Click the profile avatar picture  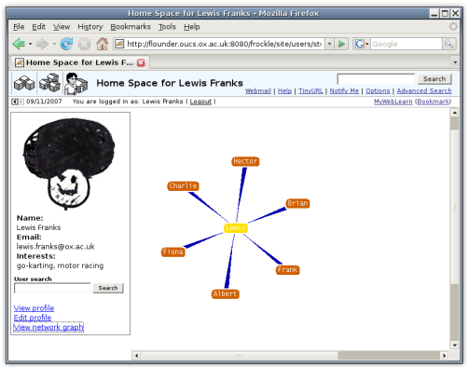pos(69,163)
